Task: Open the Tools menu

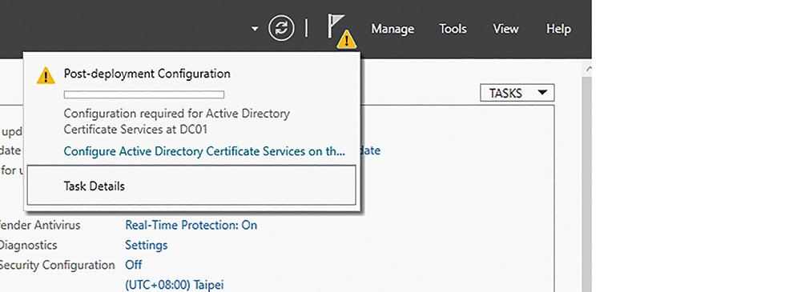Action: 453,29
